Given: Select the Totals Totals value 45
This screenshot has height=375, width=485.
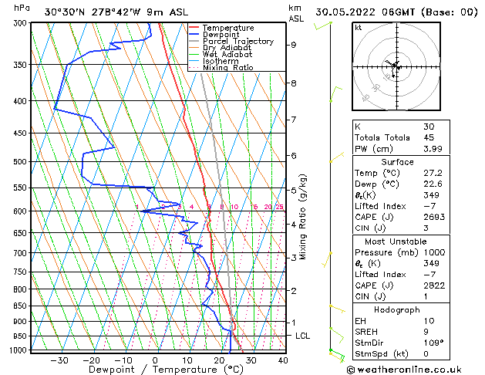Looking at the screenshot, I should [429, 137].
